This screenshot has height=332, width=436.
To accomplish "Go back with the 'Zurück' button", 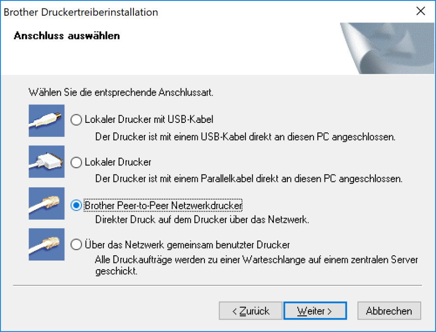I will [x=250, y=311].
